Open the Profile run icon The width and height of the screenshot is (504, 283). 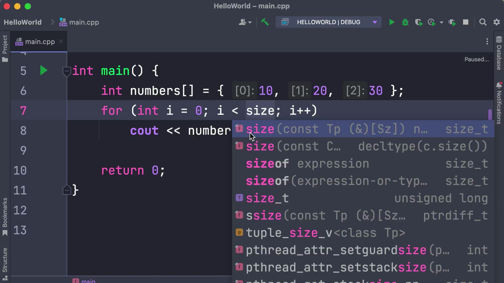(x=432, y=22)
